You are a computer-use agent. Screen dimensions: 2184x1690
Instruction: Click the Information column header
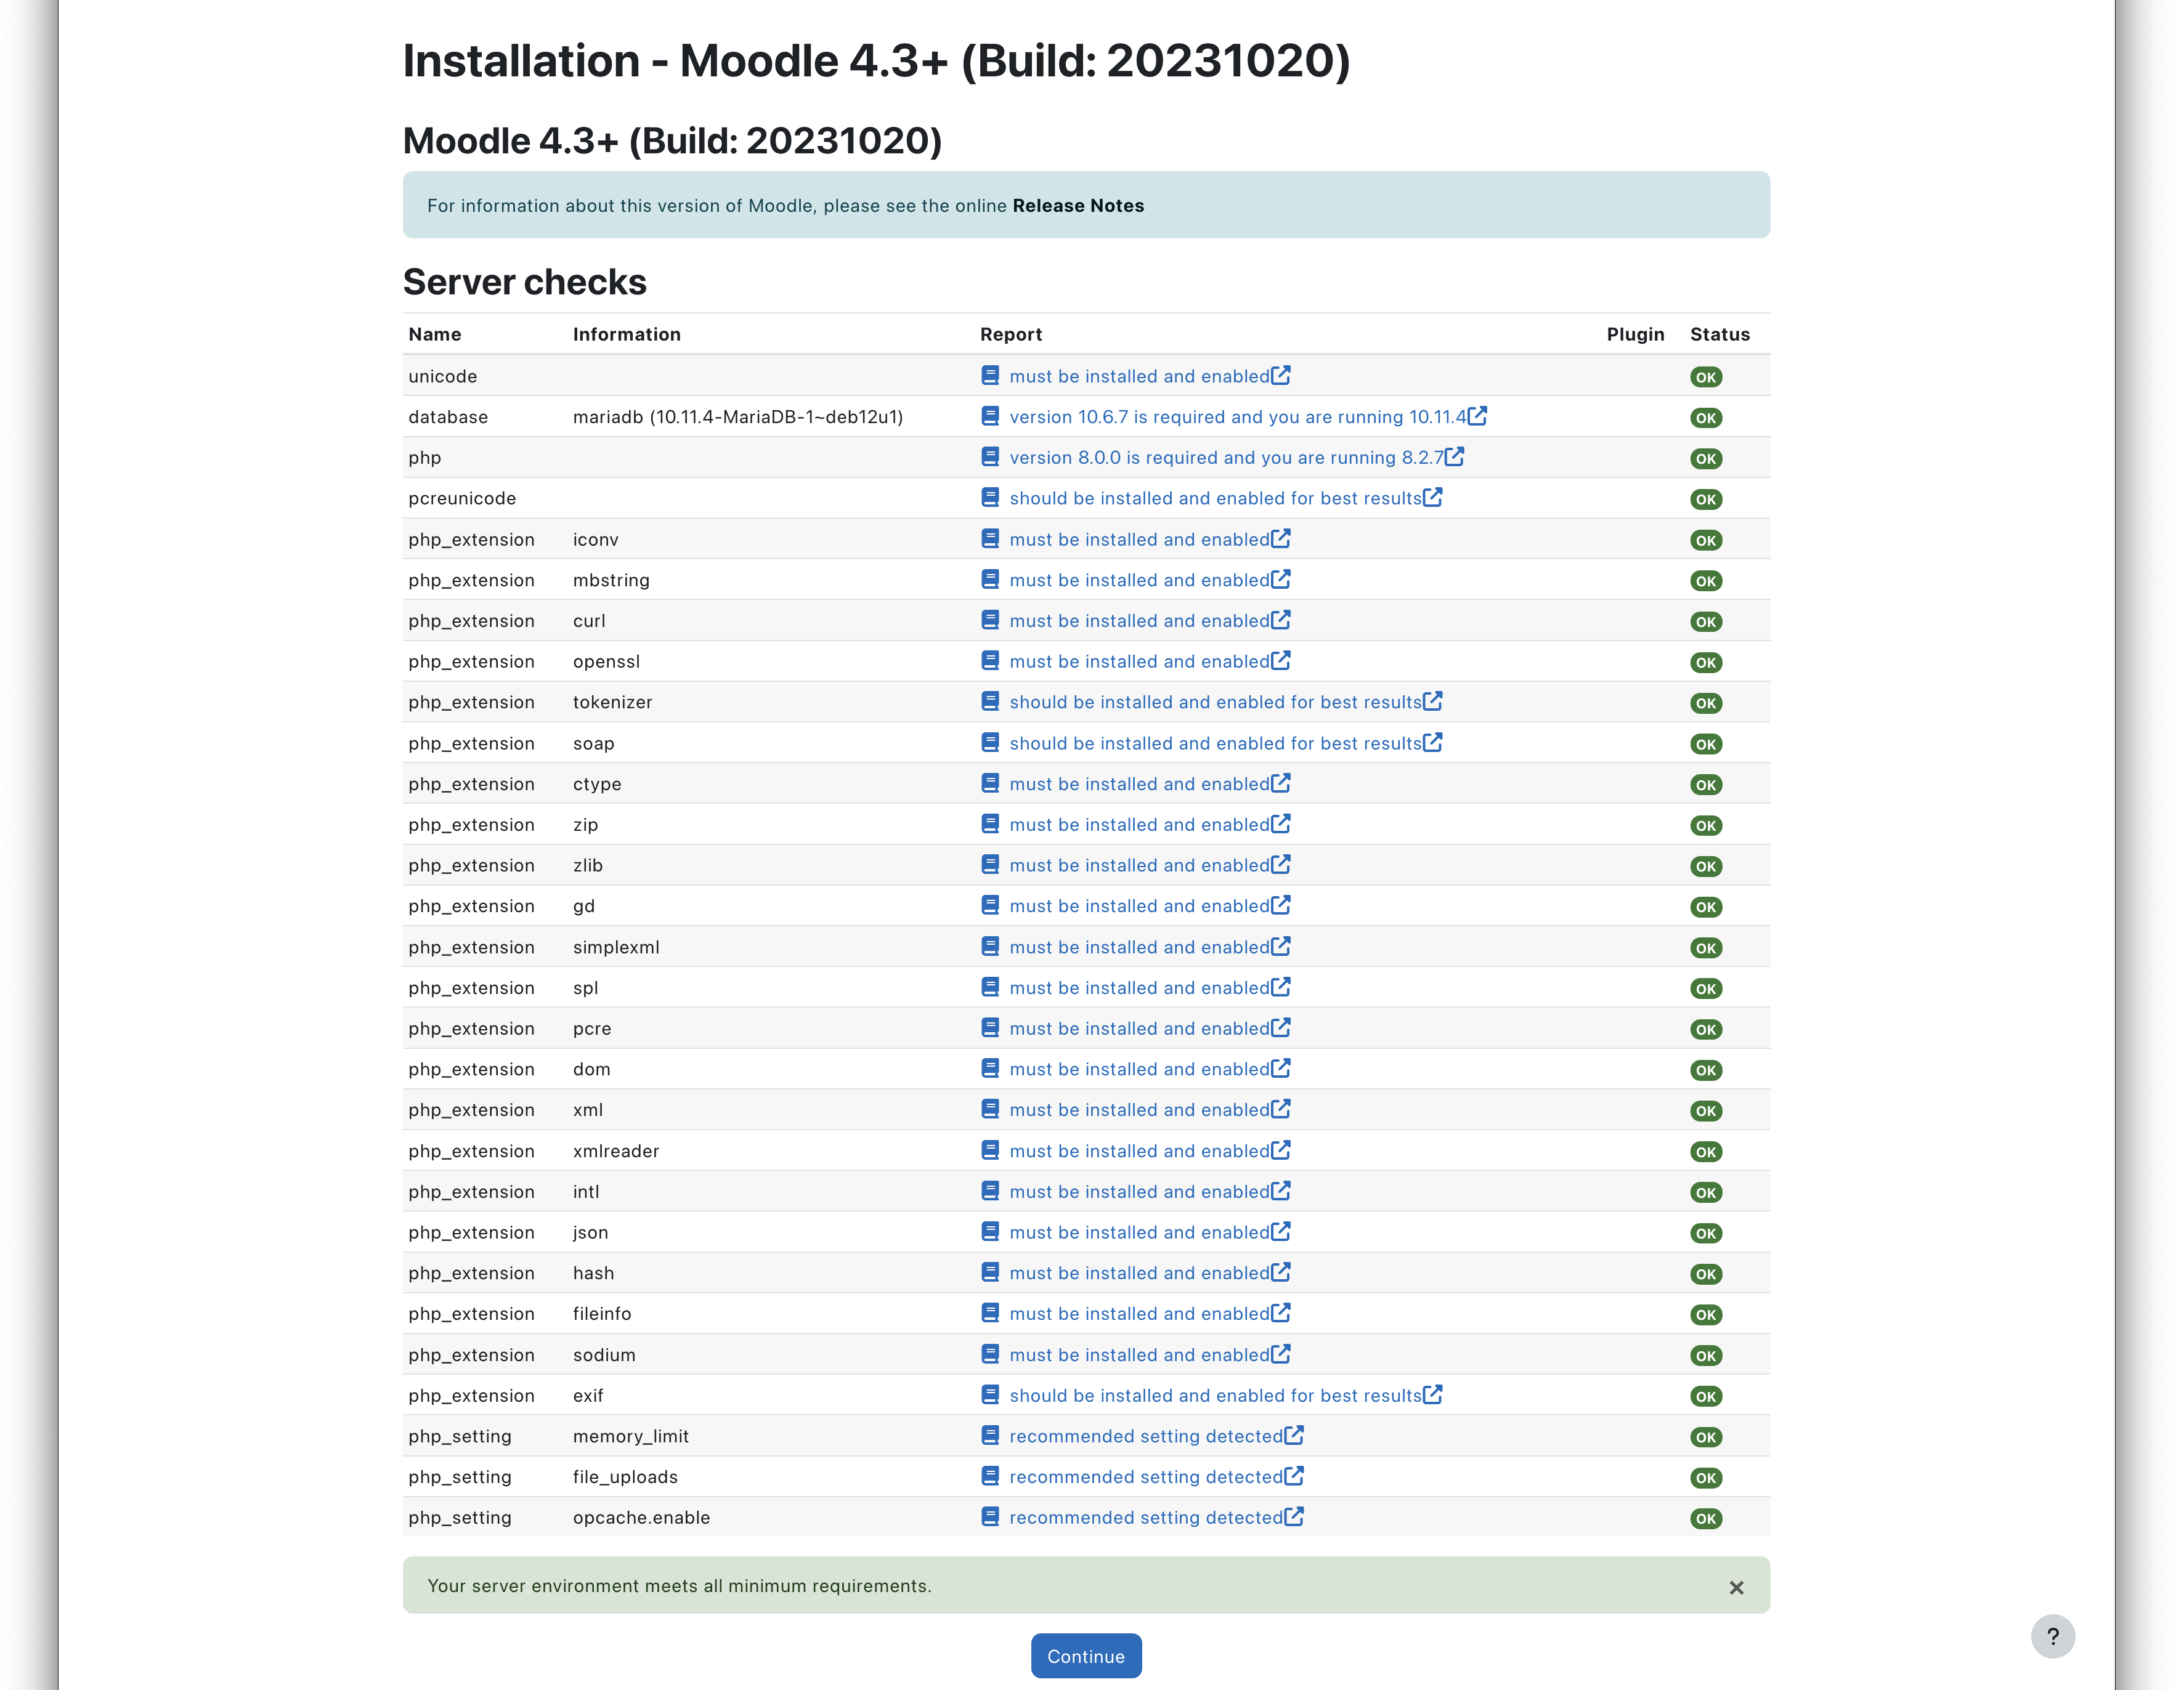coord(627,335)
